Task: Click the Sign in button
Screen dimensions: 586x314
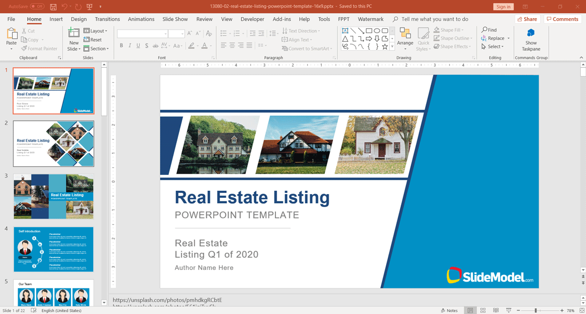Action: 503,7
